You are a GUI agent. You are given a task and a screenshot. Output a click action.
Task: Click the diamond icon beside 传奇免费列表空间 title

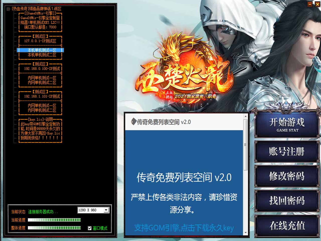134,122
